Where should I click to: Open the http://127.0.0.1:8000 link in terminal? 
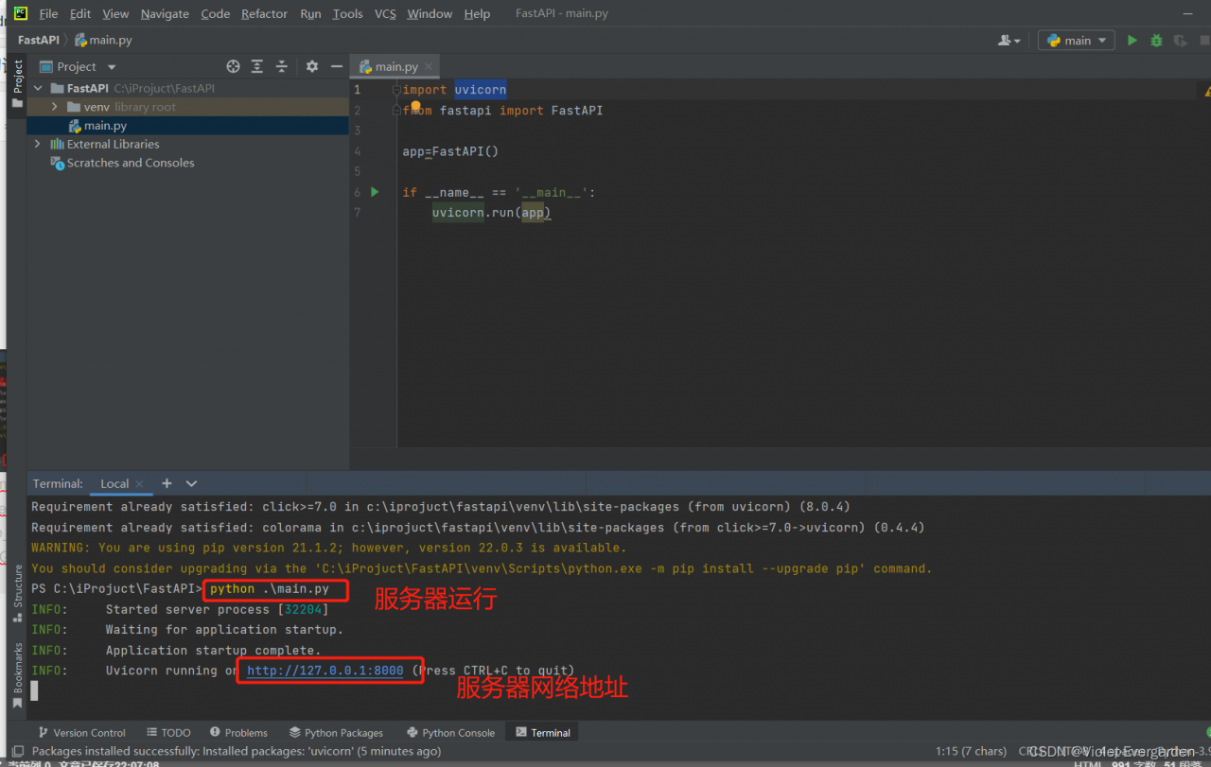click(325, 671)
